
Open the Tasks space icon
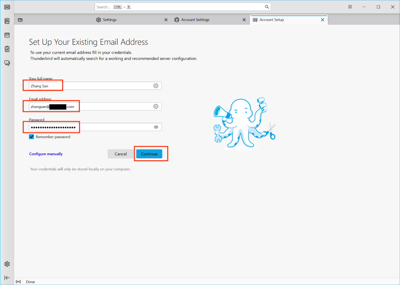7,49
